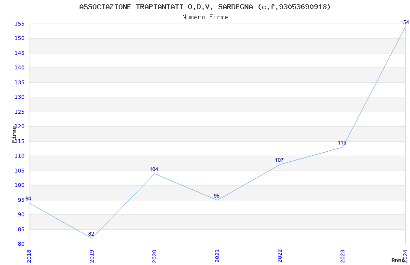Click the y-axis value 150
Image resolution: width=410 pixels, height=265 pixels.
(19, 38)
